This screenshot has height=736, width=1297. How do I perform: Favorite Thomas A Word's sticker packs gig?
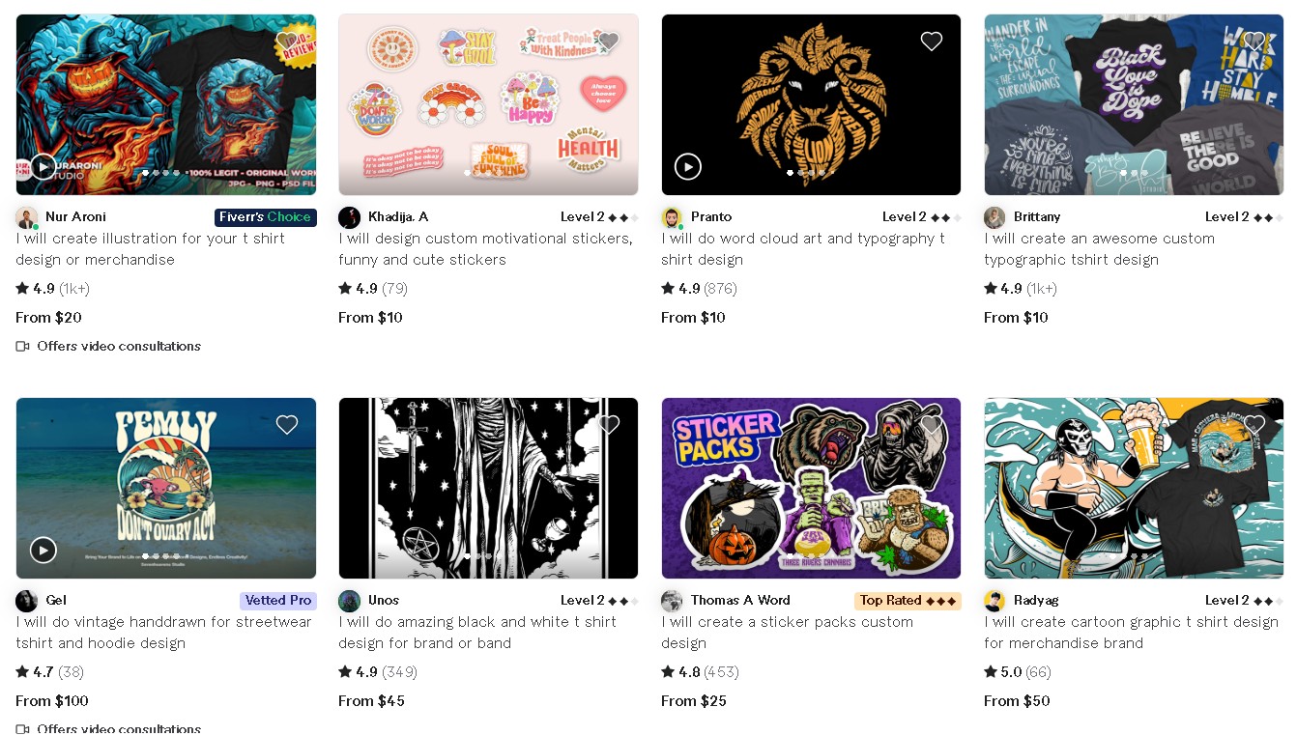932,425
